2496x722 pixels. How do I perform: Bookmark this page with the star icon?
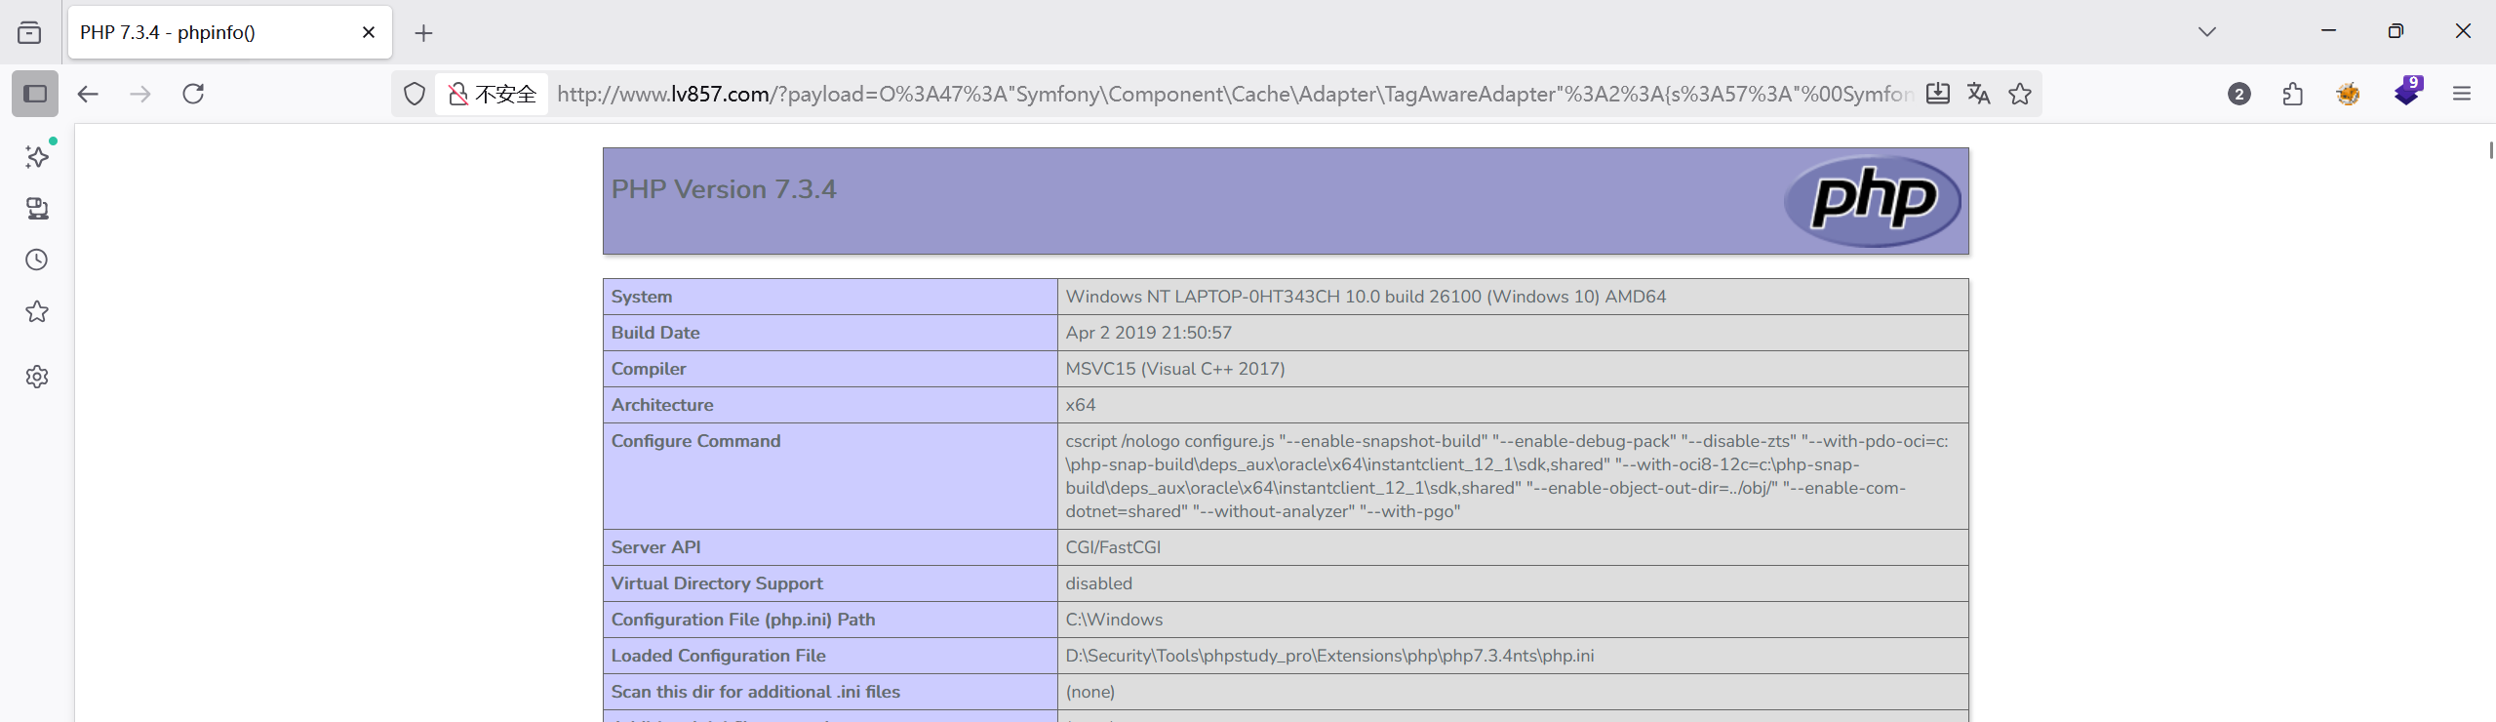pyautogui.click(x=2020, y=94)
